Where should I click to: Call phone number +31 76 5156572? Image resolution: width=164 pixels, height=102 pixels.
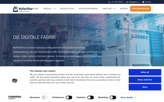click(x=117, y=2)
